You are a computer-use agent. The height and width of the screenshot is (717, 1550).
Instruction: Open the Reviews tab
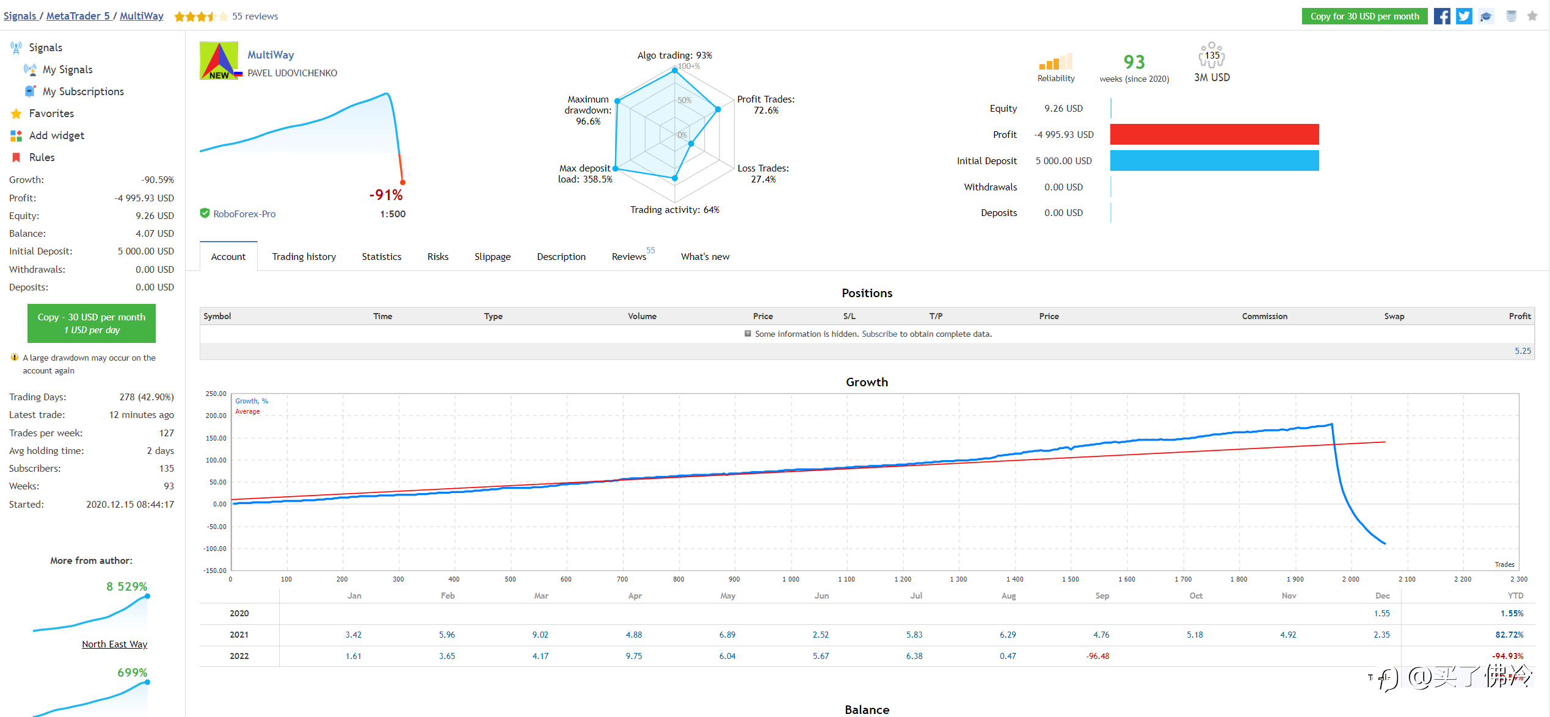(629, 257)
